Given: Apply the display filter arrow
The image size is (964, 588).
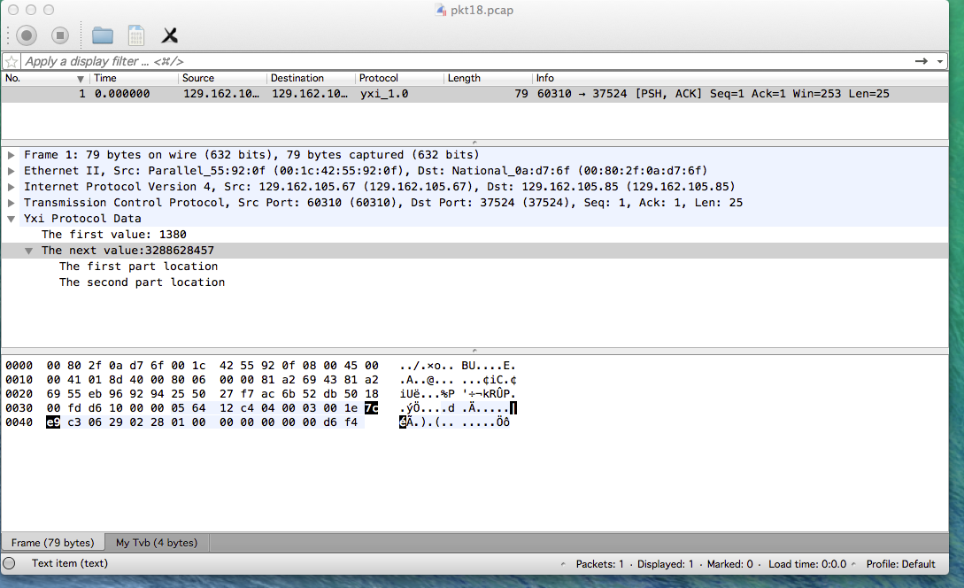Looking at the screenshot, I should click(x=921, y=61).
